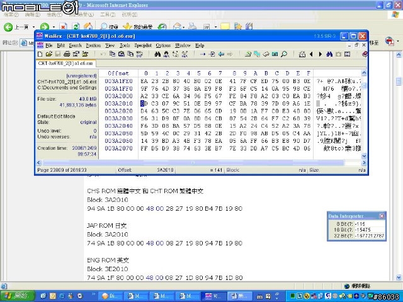Find text with the first binoculars icon
The height and width of the screenshot is (302, 403).
(x=157, y=54)
